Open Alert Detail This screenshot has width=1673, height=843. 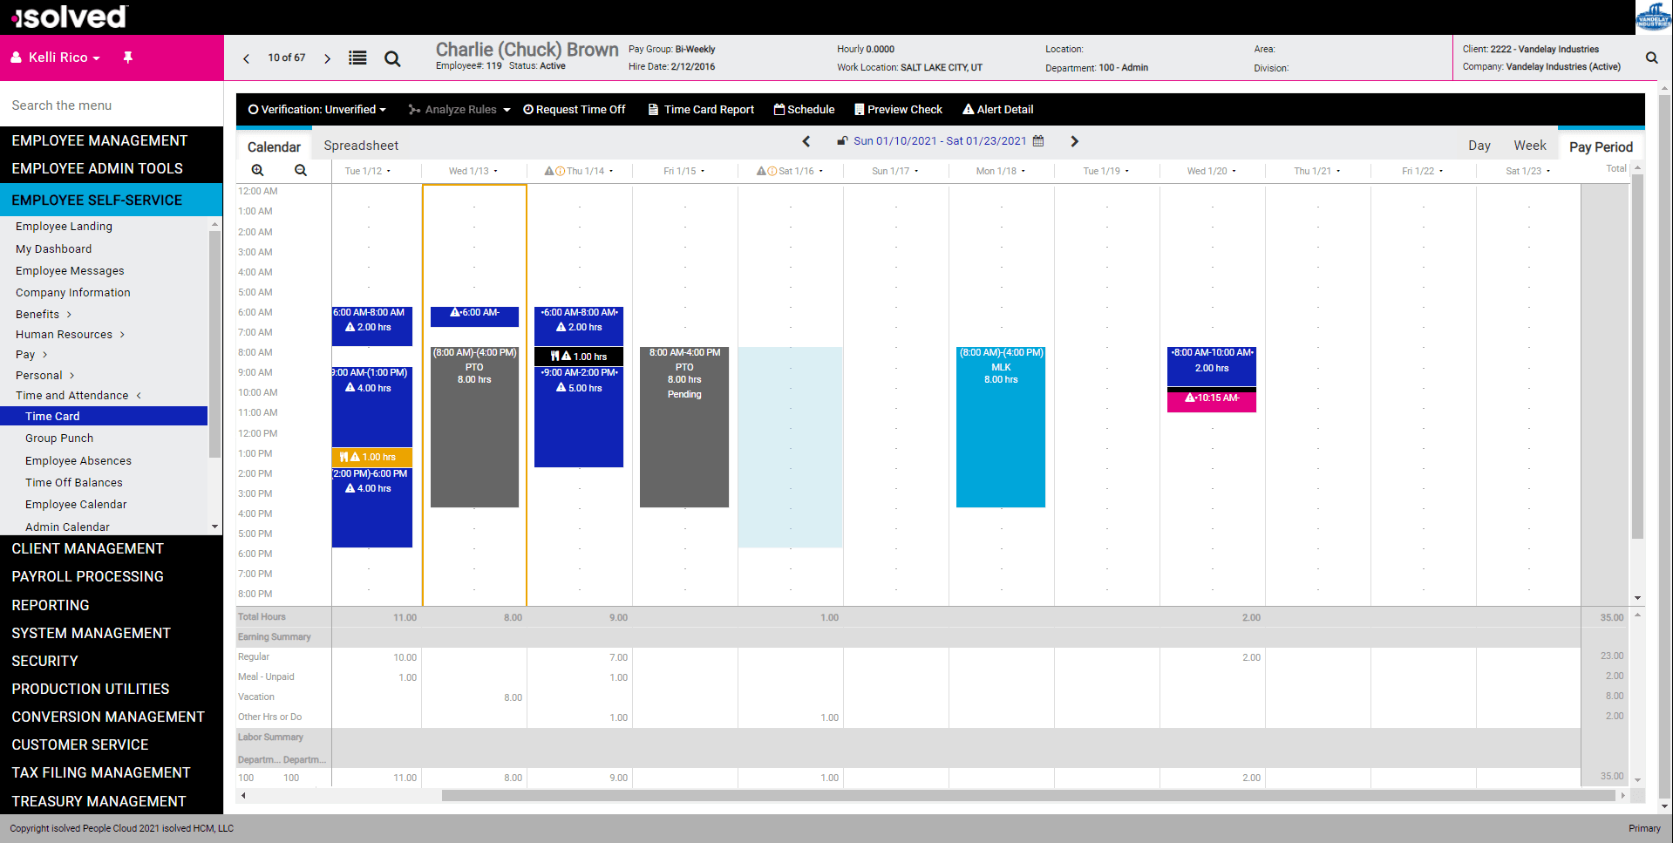point(968,109)
